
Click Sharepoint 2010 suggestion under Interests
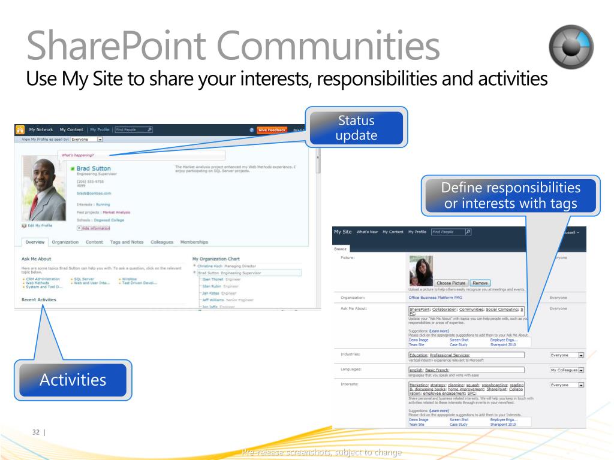point(503,425)
